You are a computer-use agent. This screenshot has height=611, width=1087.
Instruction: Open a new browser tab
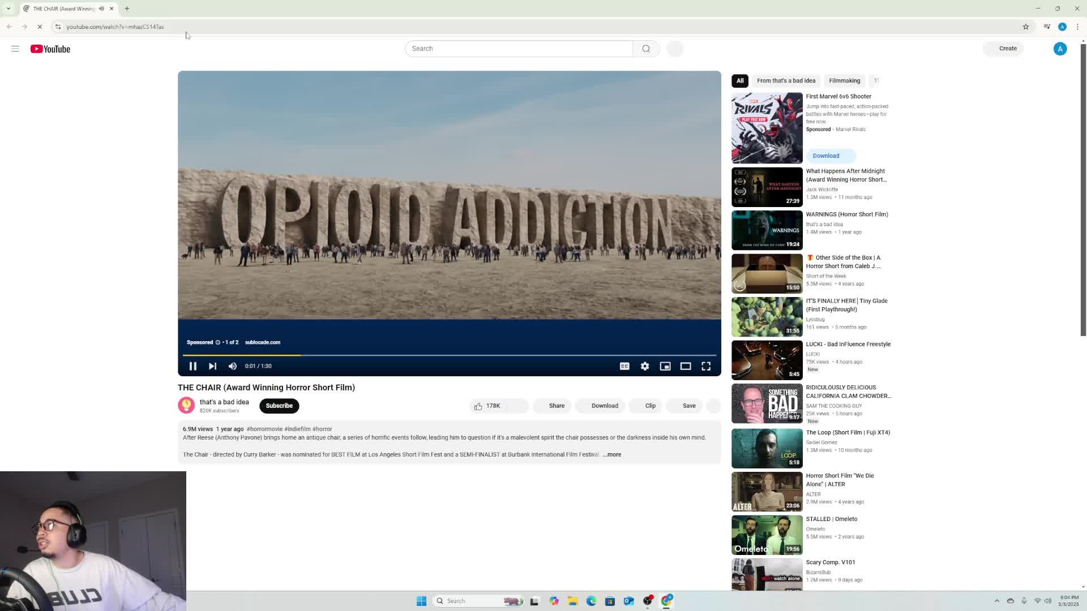pos(127,8)
